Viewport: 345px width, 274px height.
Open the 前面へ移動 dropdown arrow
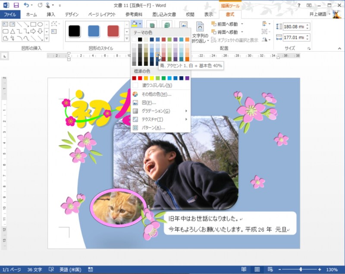(242, 24)
